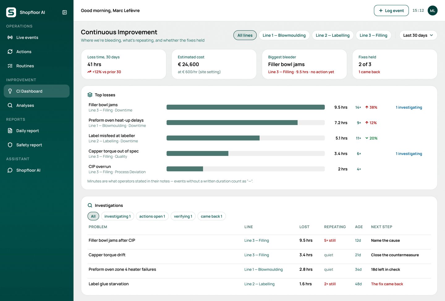445x301 pixels.
Task: Filter by Line 2 — Labelling
Action: pos(333,35)
